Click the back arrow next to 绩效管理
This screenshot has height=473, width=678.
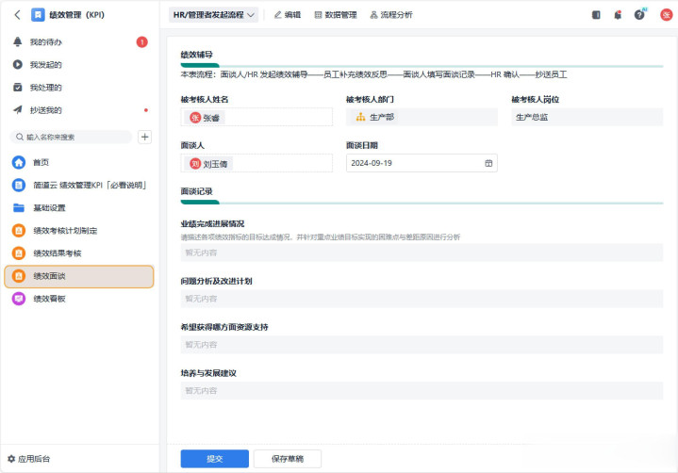[17, 15]
